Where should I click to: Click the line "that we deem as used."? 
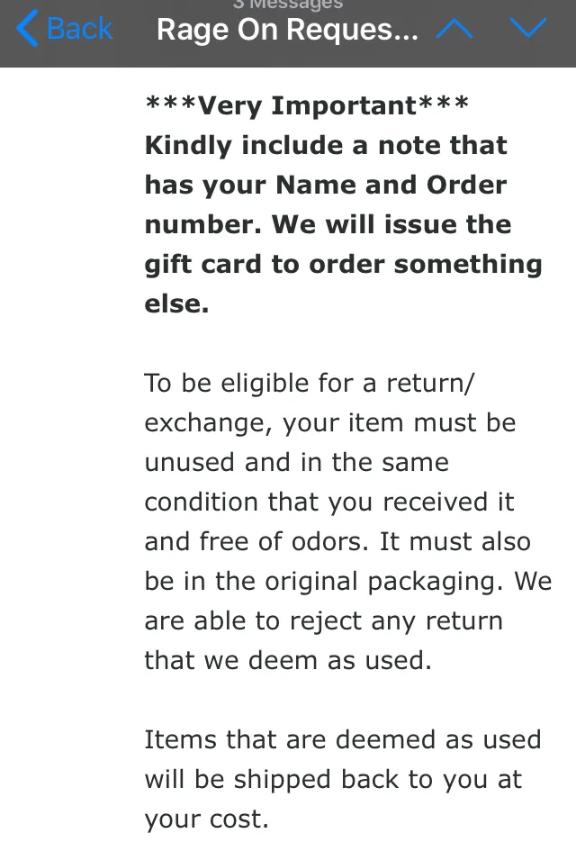[288, 661]
